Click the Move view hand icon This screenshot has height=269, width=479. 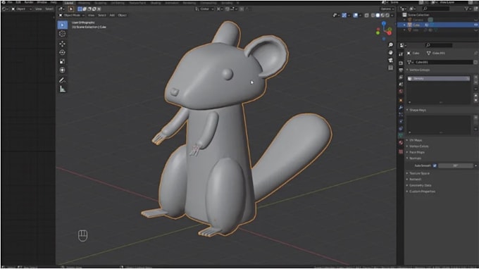pos(390,53)
